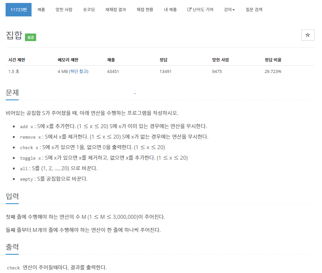Open the 내 제출 tab

pos(170,10)
